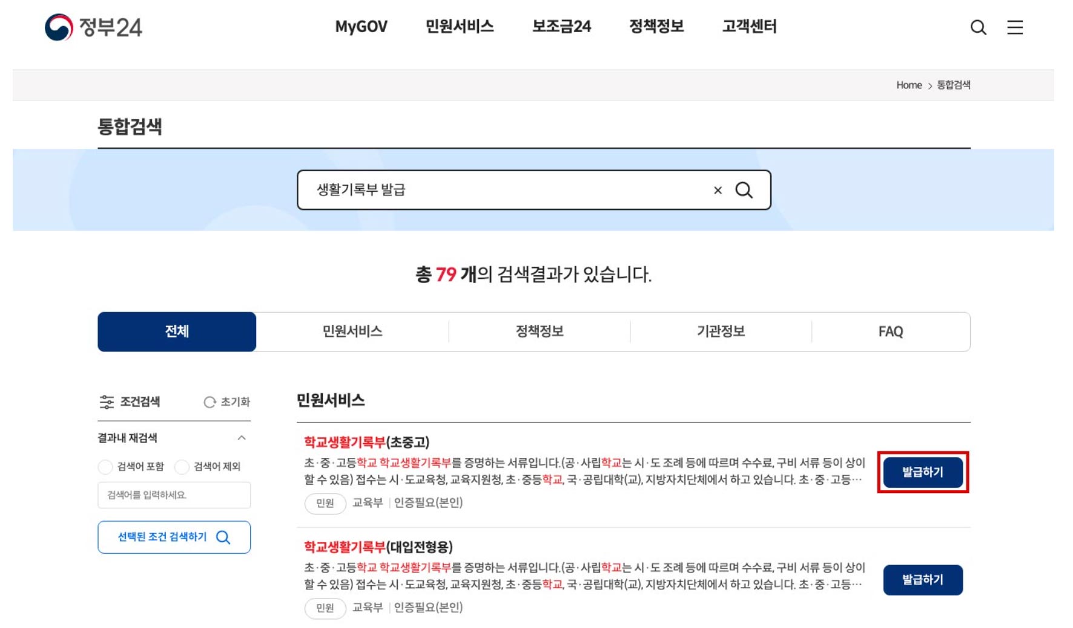This screenshot has width=1073, height=628.
Task: Switch to the 기관정보 tab
Action: pos(719,331)
